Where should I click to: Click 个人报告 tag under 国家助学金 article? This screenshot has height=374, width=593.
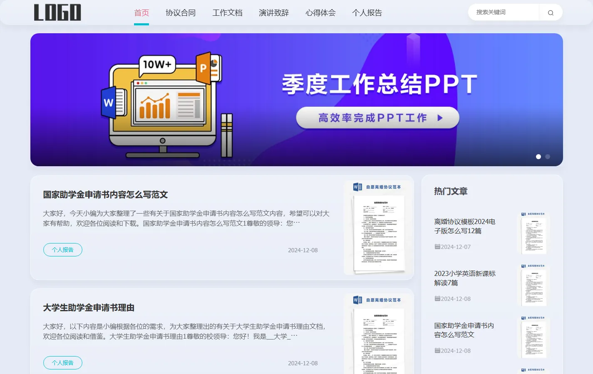(x=63, y=250)
